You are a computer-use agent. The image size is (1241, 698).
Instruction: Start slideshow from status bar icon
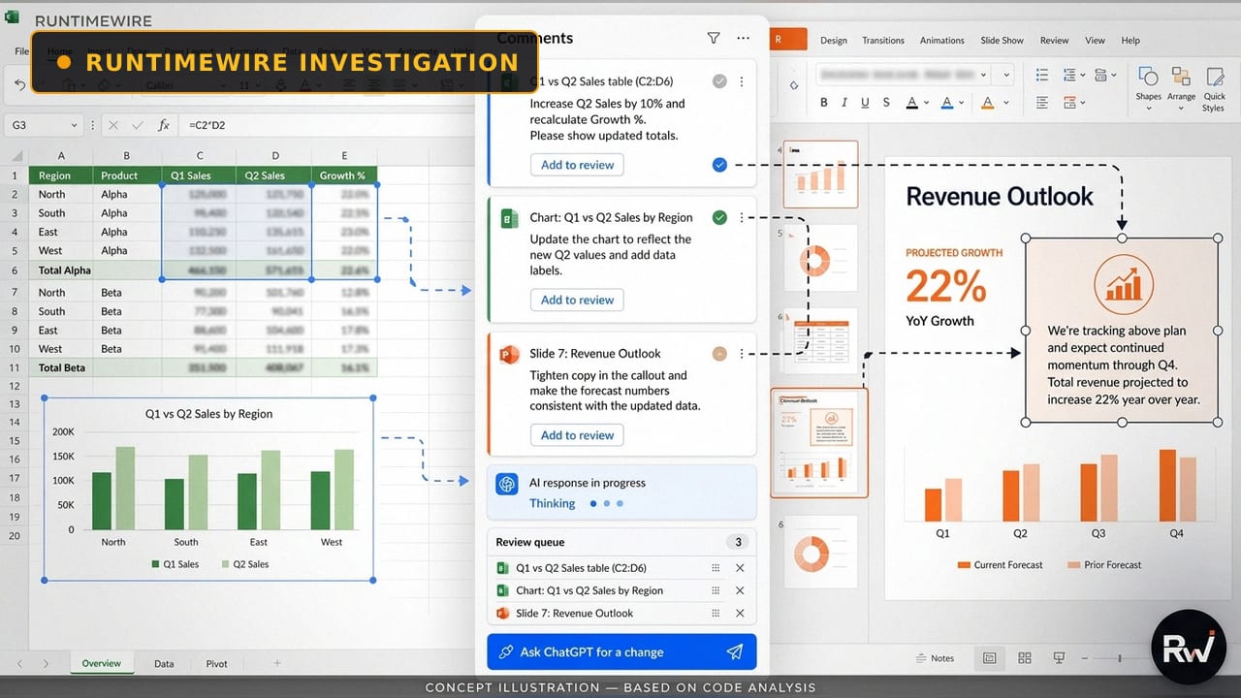pyautogui.click(x=1059, y=658)
